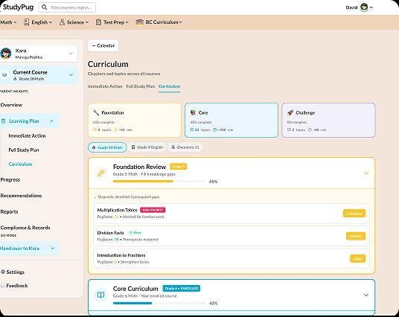
Task: Go back to Calendar
Action: (103, 45)
